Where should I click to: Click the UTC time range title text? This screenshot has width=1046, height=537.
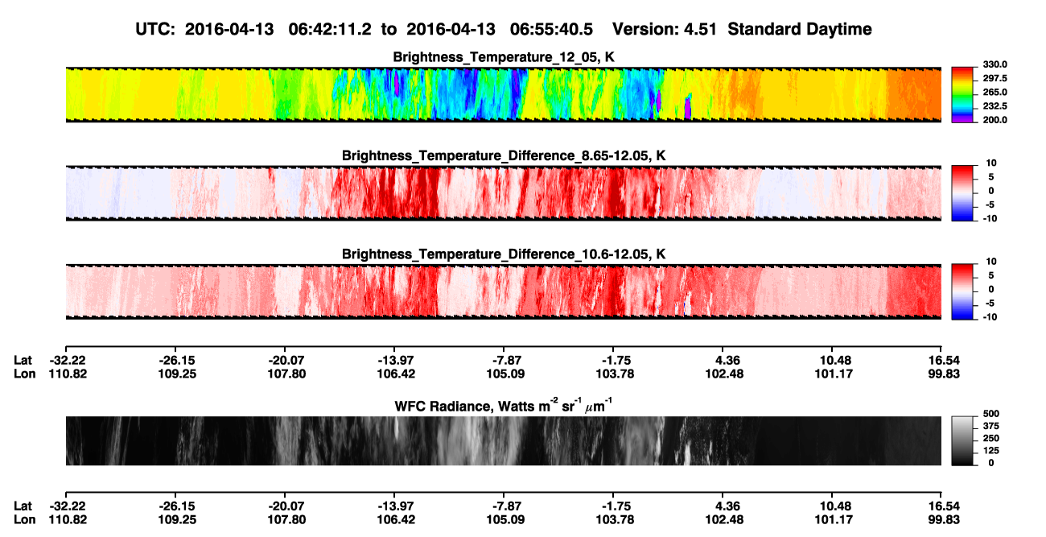504,29
